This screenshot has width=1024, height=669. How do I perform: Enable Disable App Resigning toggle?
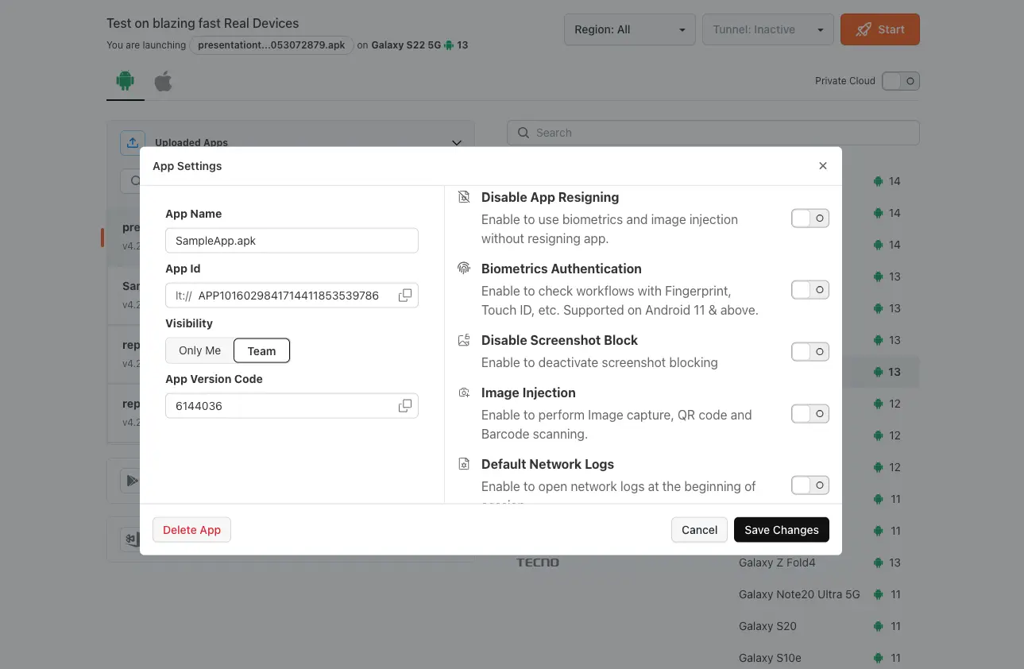[810, 218]
